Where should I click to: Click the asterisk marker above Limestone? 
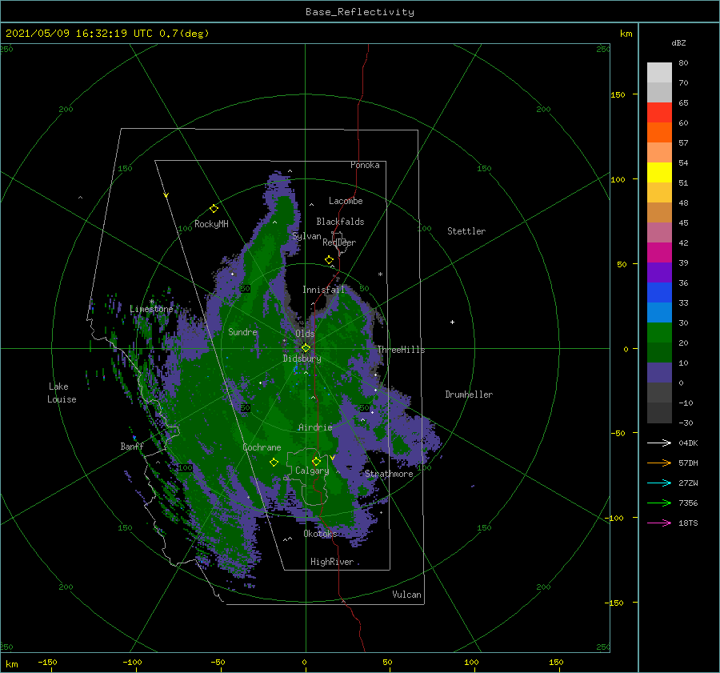[x=151, y=302]
